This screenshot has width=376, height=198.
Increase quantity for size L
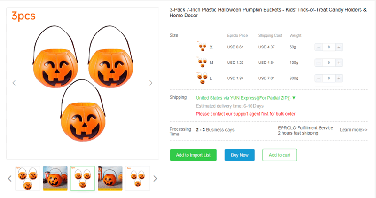coord(339,78)
